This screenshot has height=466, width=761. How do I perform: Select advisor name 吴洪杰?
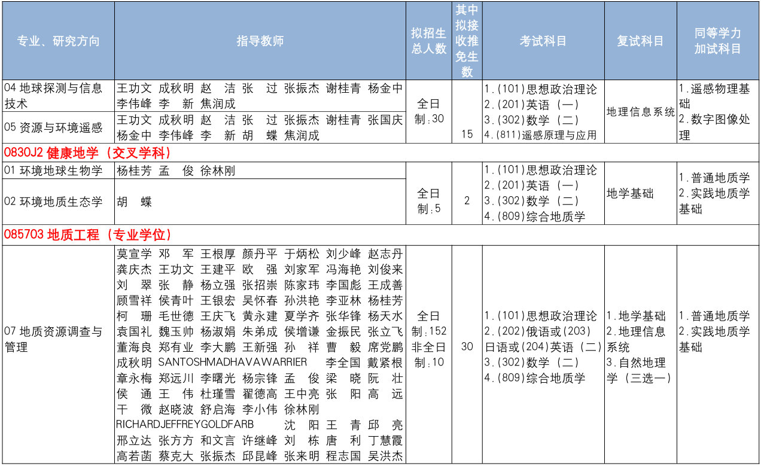click(385, 456)
